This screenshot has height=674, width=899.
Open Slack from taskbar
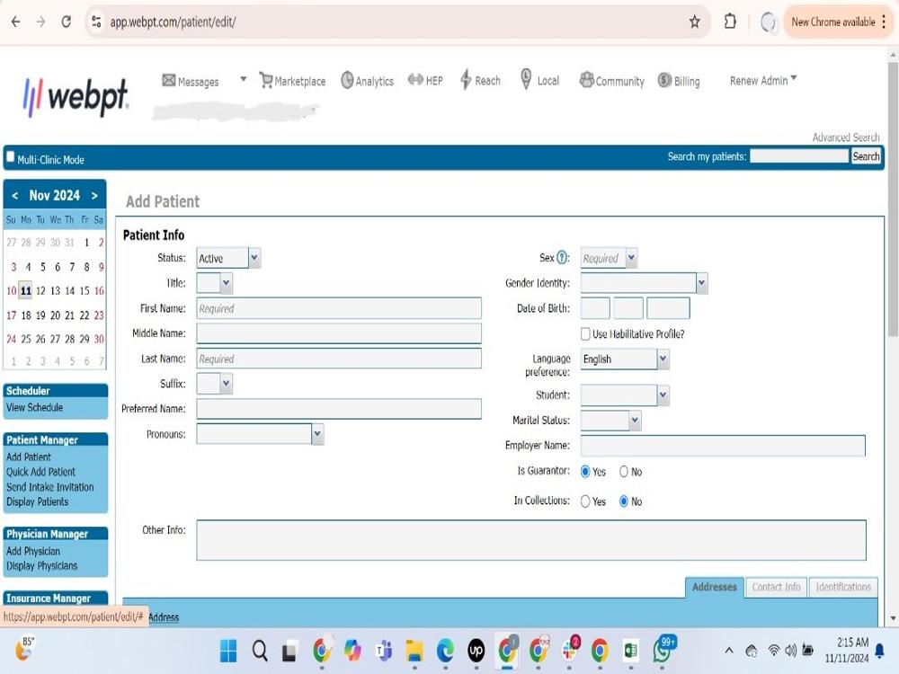[569, 650]
